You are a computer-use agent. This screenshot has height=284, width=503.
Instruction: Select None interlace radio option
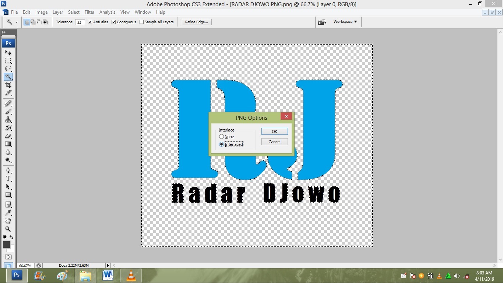coord(221,137)
